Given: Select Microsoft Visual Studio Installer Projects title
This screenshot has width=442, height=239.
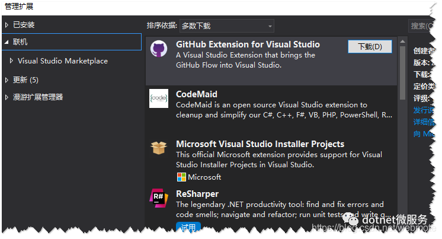Looking at the screenshot, I should 260,144.
